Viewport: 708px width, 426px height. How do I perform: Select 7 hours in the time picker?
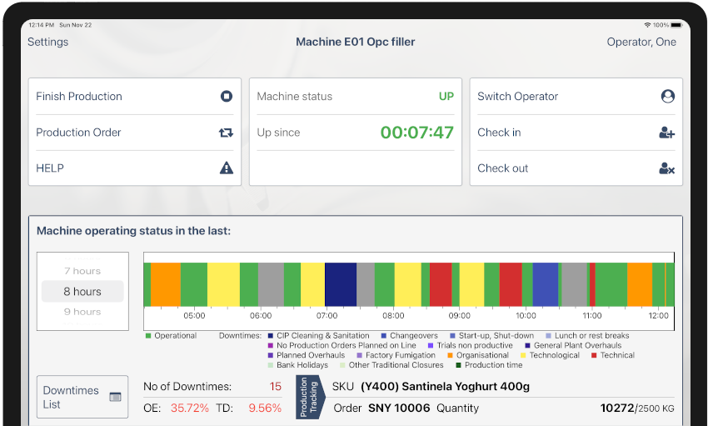(x=82, y=271)
